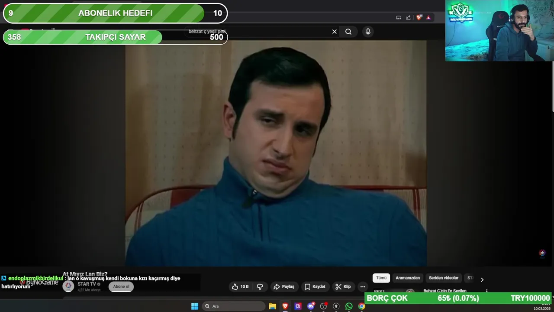The height and width of the screenshot is (312, 554).
Task: Click the Takipçi Sayar progress bar
Action: point(115,37)
